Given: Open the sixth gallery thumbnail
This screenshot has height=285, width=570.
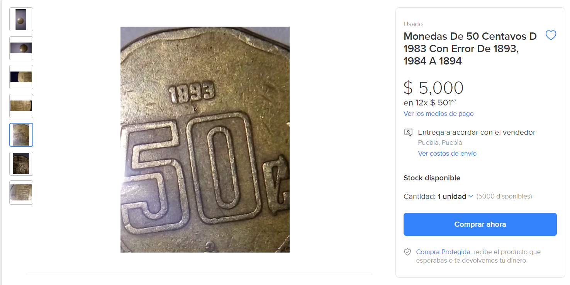Looking at the screenshot, I should [21, 164].
